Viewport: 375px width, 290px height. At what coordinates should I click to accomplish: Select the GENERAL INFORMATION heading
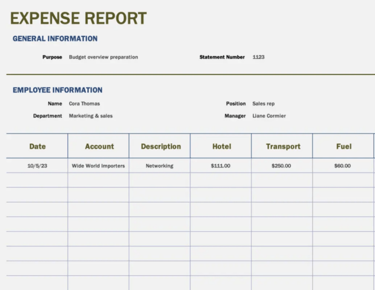pos(55,39)
